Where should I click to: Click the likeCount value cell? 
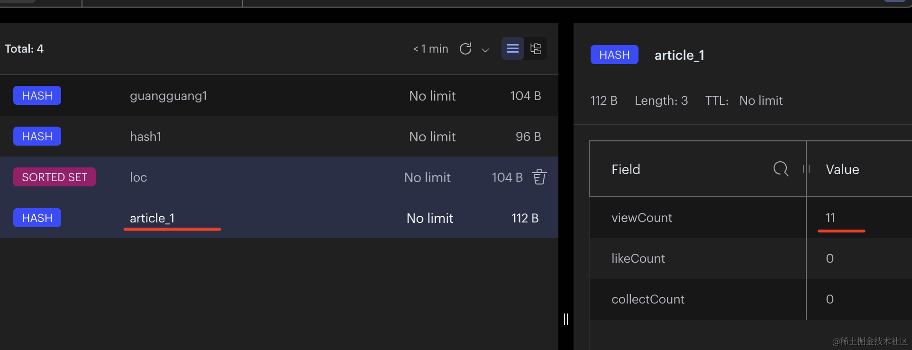(x=830, y=258)
